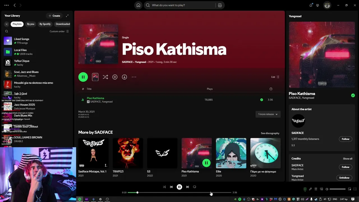The image size is (359, 202).
Task: Open Local Files in the library
Action: [36, 52]
